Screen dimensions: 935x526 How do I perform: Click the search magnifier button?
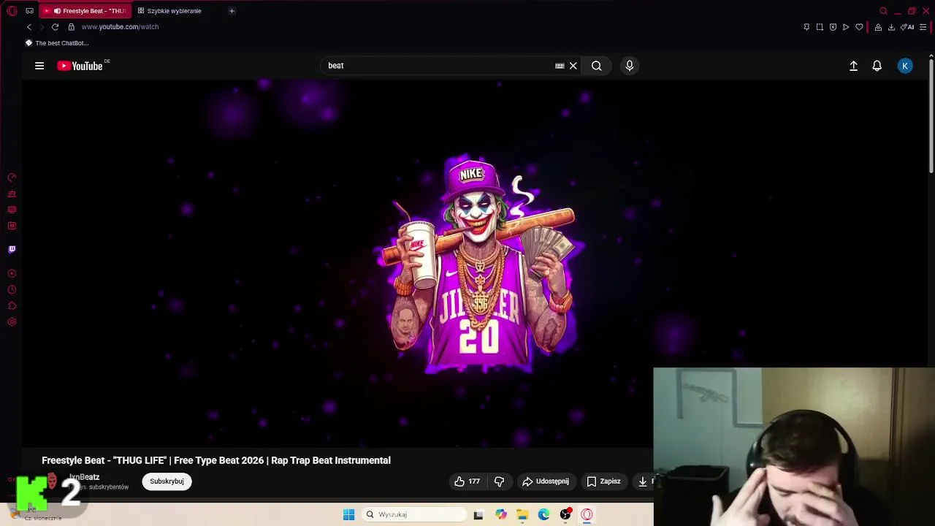click(x=597, y=66)
